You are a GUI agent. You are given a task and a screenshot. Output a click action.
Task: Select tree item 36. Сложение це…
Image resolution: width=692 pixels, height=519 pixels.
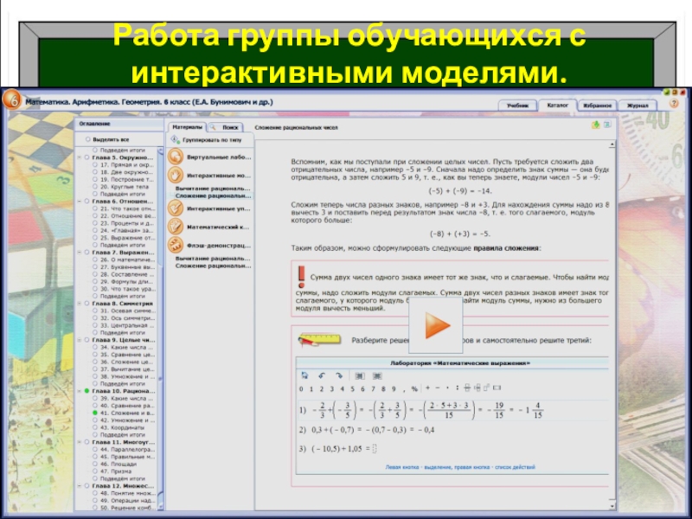pyautogui.click(x=127, y=362)
